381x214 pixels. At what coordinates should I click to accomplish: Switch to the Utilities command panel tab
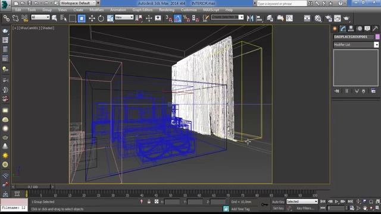click(x=375, y=29)
